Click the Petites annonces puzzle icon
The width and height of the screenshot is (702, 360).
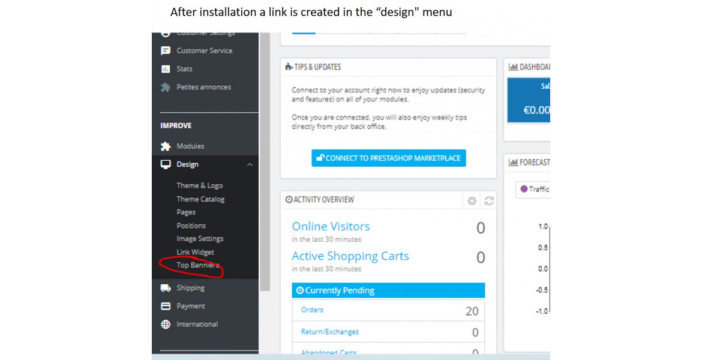166,86
